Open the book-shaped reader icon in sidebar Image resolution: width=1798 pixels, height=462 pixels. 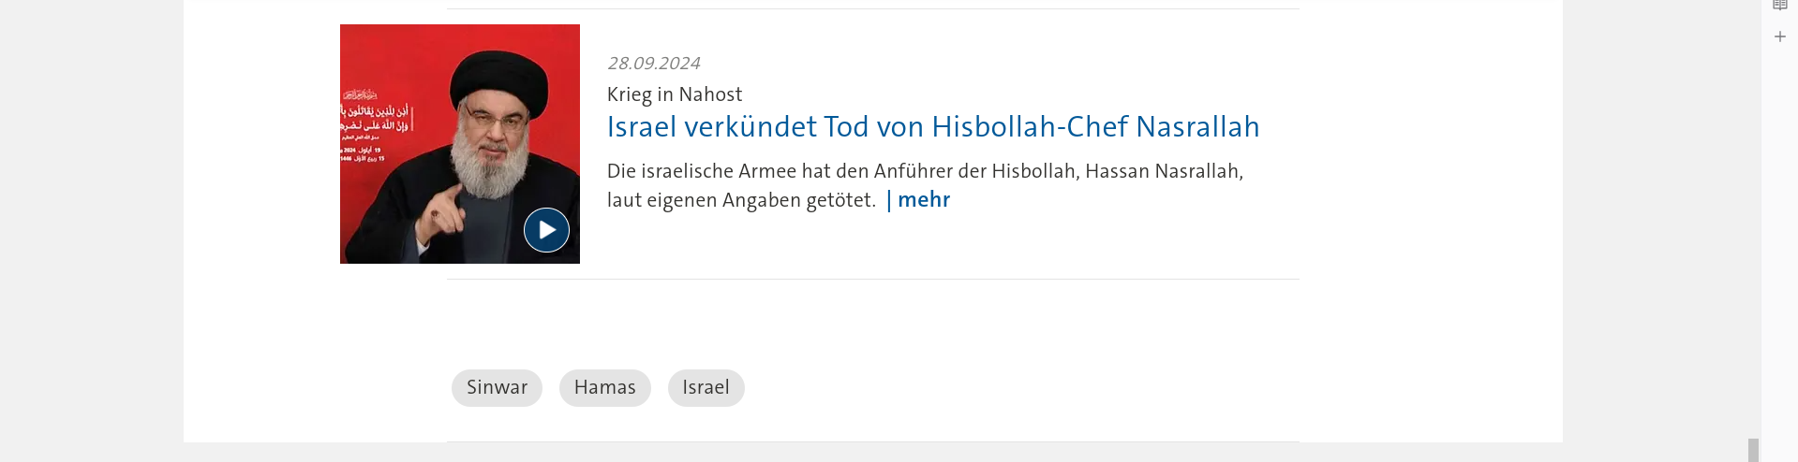1780,5
